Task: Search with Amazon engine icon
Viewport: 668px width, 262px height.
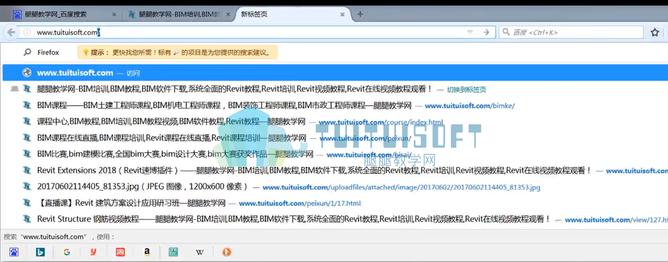Action: (x=147, y=252)
